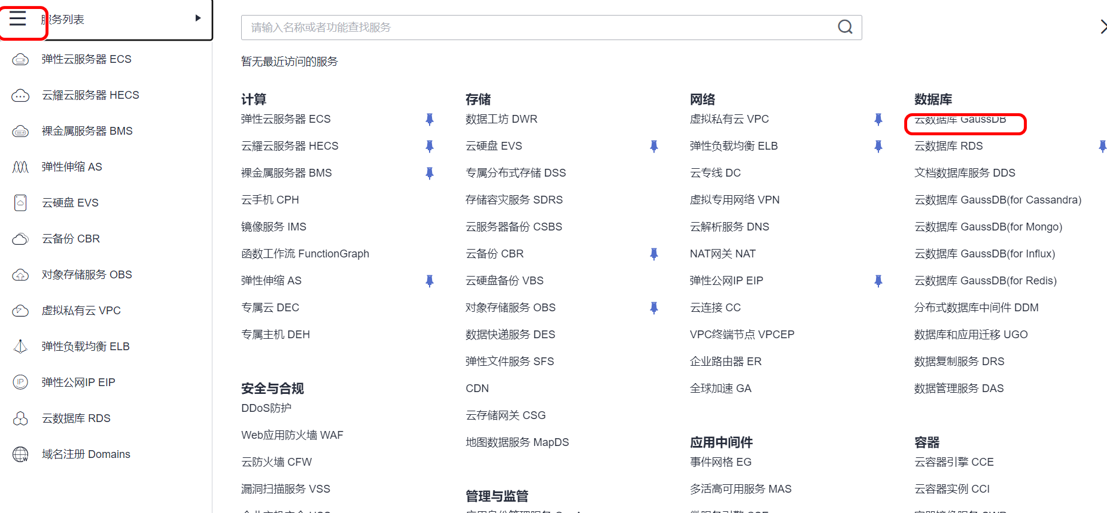Select 全球加速 GA

point(720,388)
